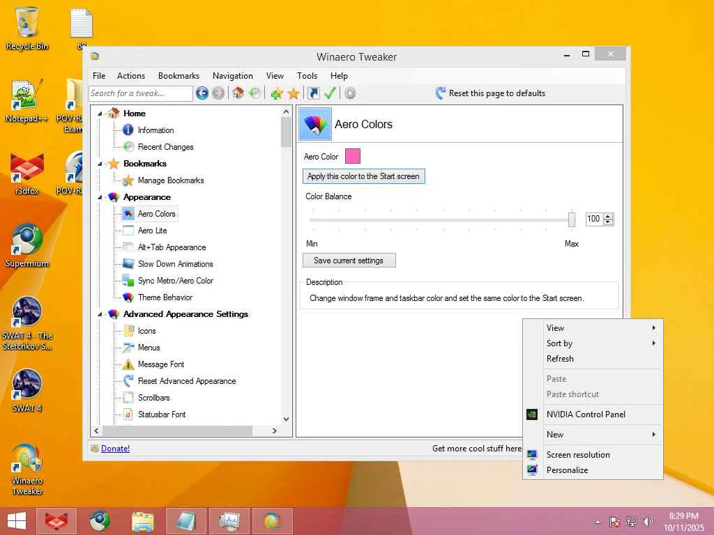714x535 pixels.
Task: Select Sync Metro/Aero Color tree item
Action: (x=175, y=281)
